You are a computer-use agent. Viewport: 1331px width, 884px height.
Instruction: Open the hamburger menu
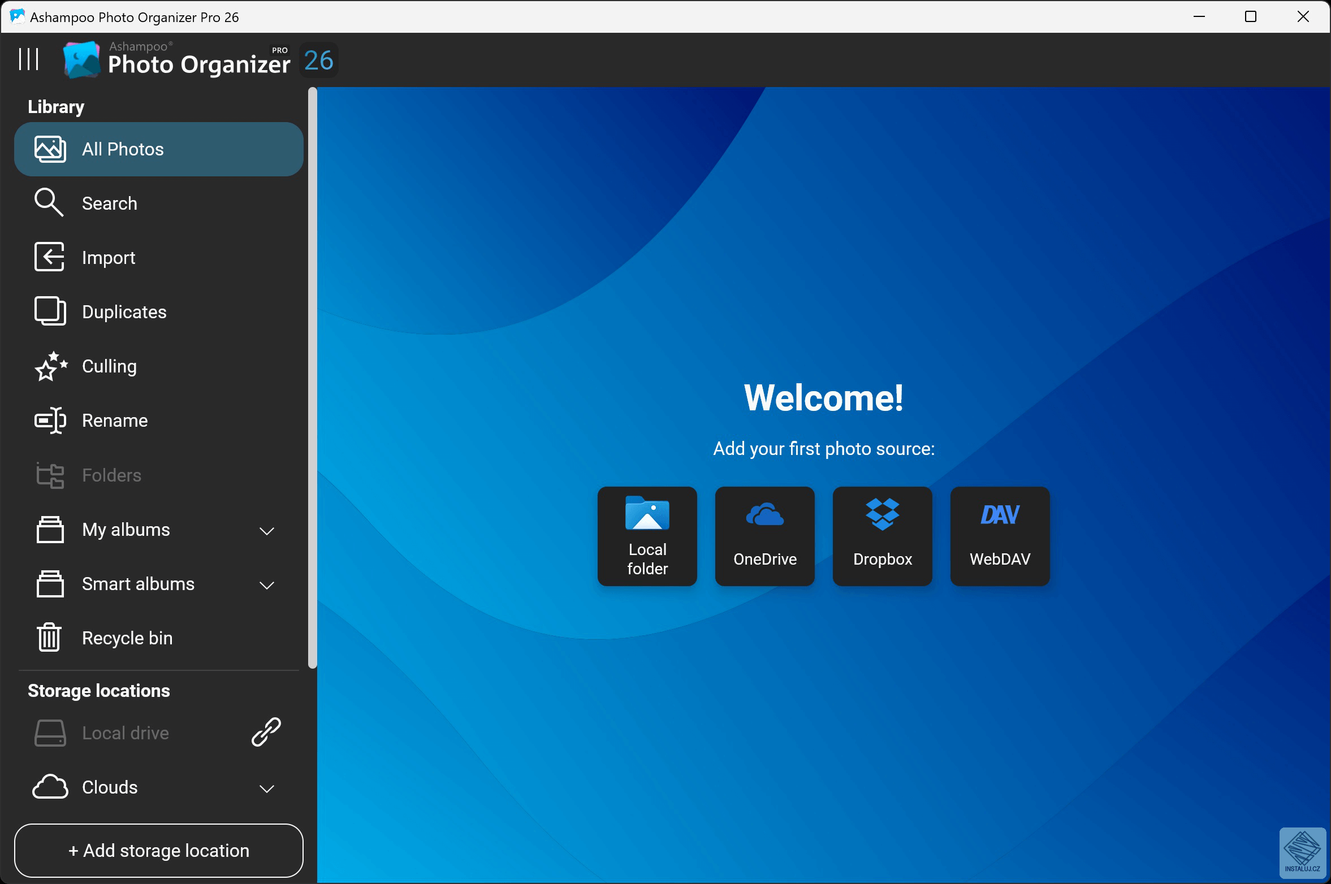[x=29, y=58]
